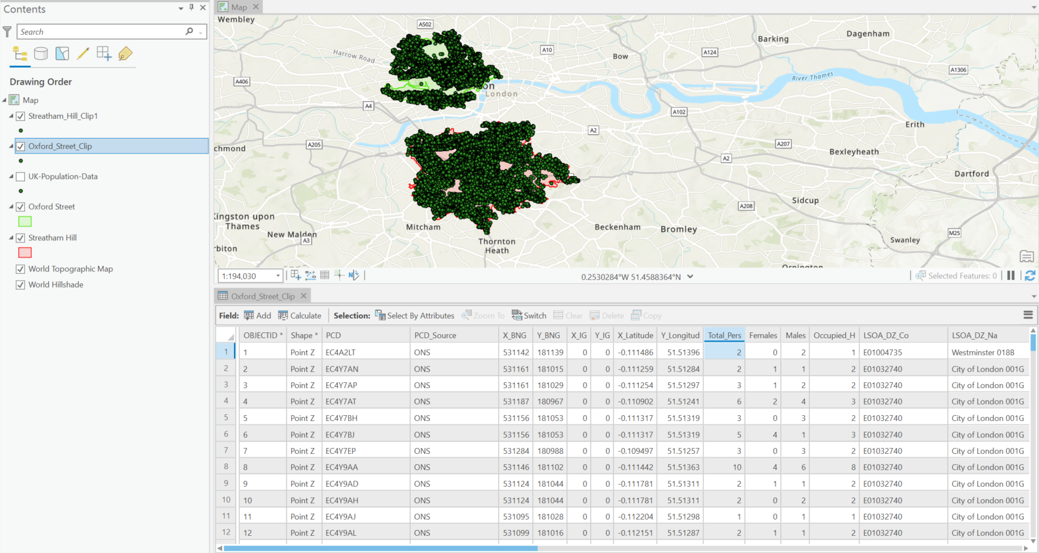Open the map scale dropdown
This screenshot has width=1039, height=553.
coord(278,276)
